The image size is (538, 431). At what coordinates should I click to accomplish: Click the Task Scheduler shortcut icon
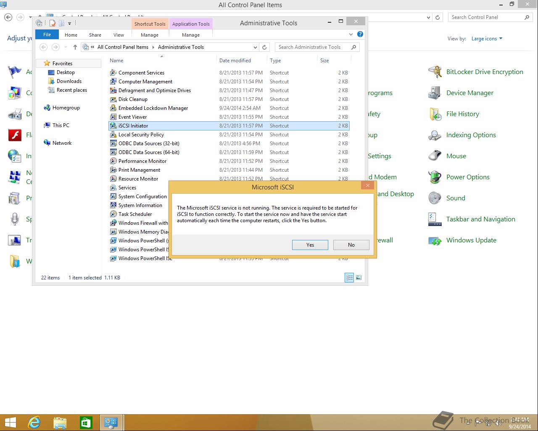tap(113, 214)
